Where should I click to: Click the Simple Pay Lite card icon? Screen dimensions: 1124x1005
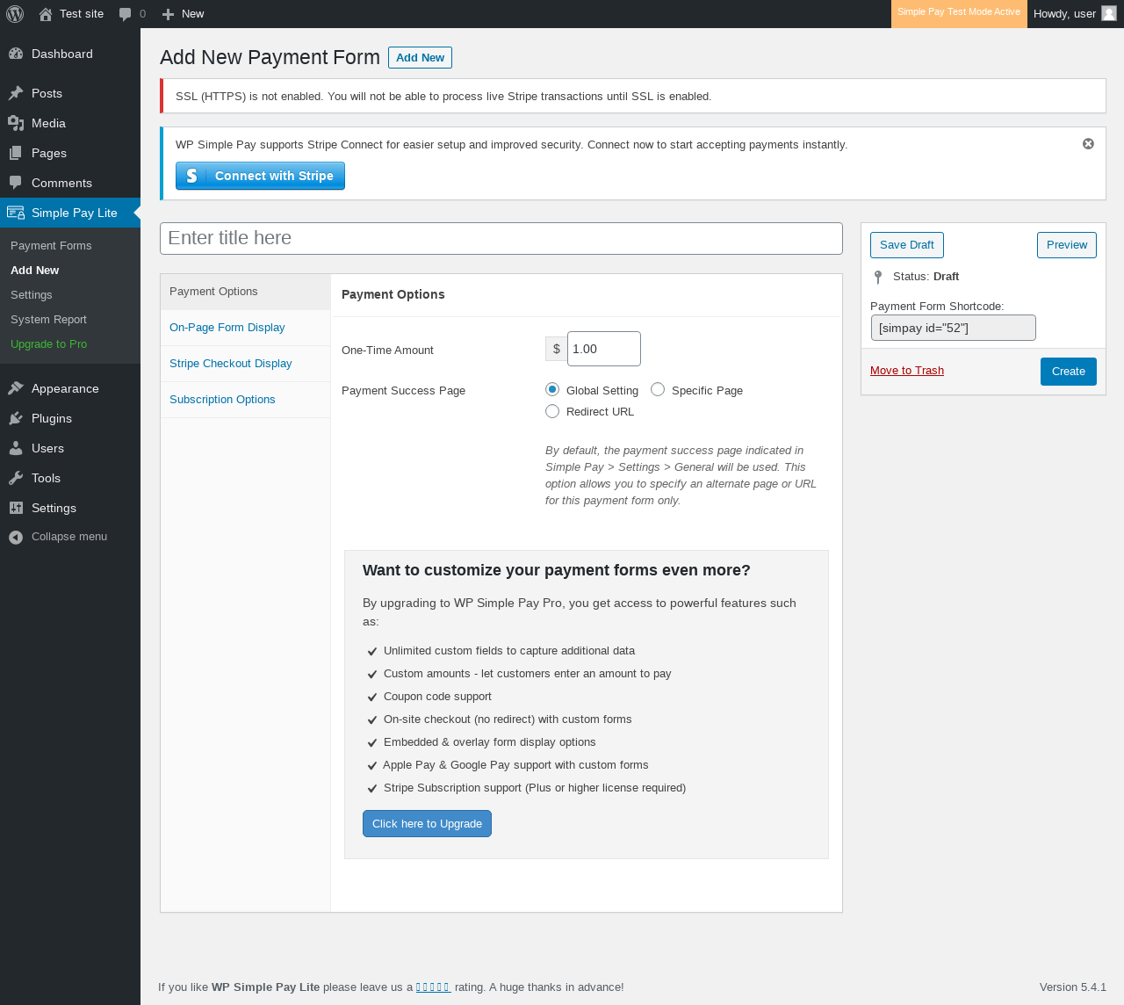pos(16,213)
